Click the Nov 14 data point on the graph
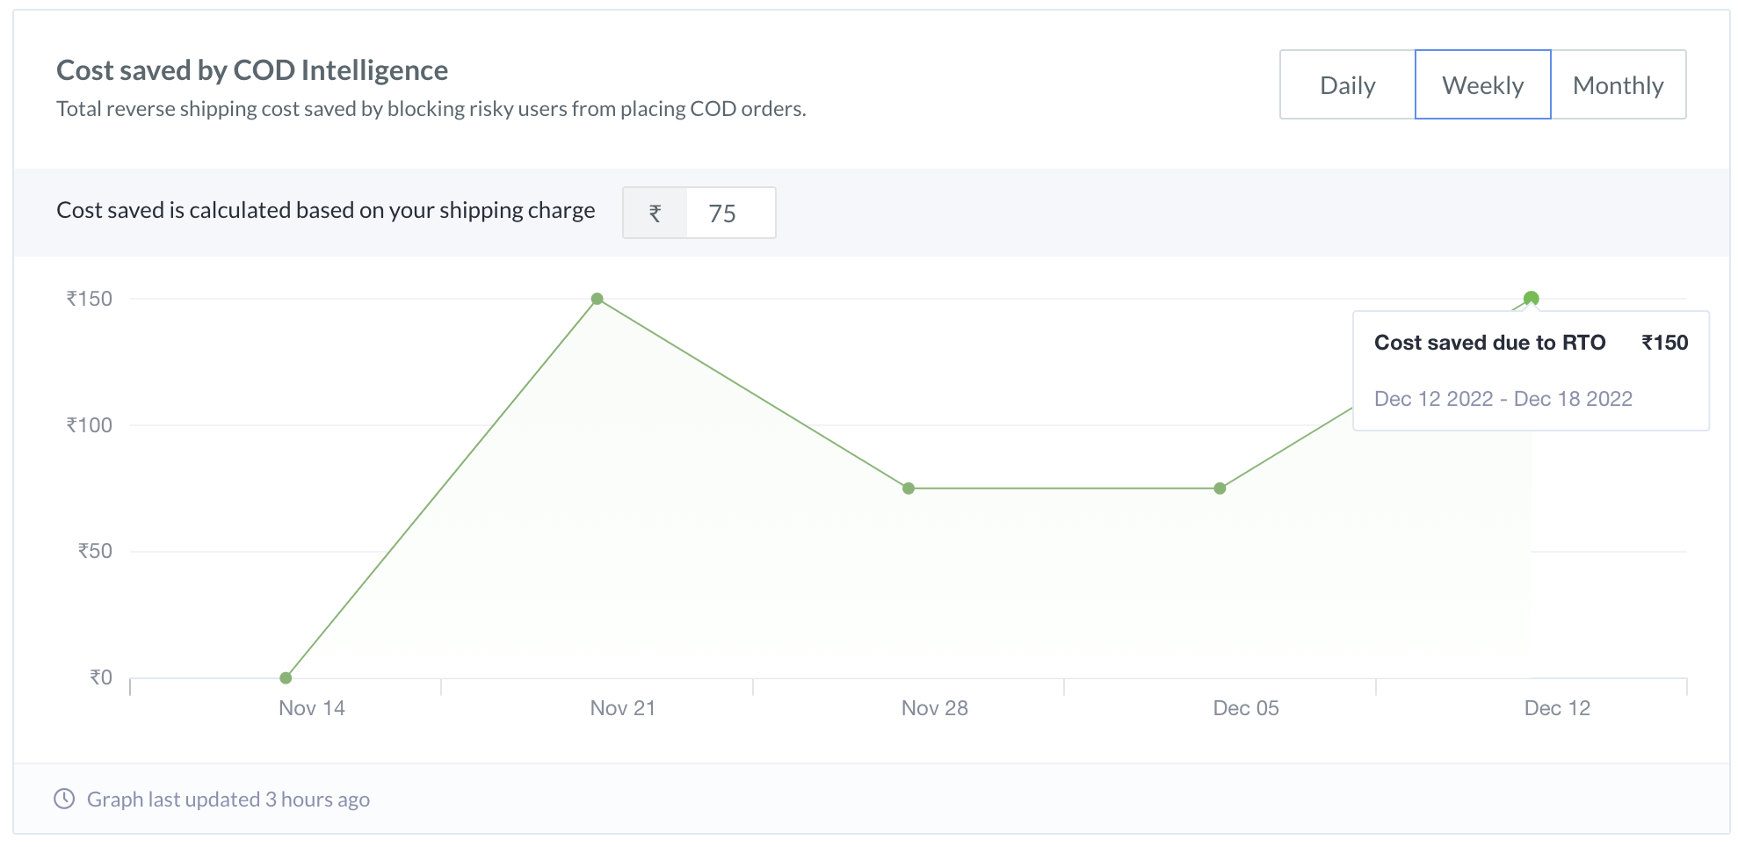Viewport: 1738px width, 847px height. [286, 677]
